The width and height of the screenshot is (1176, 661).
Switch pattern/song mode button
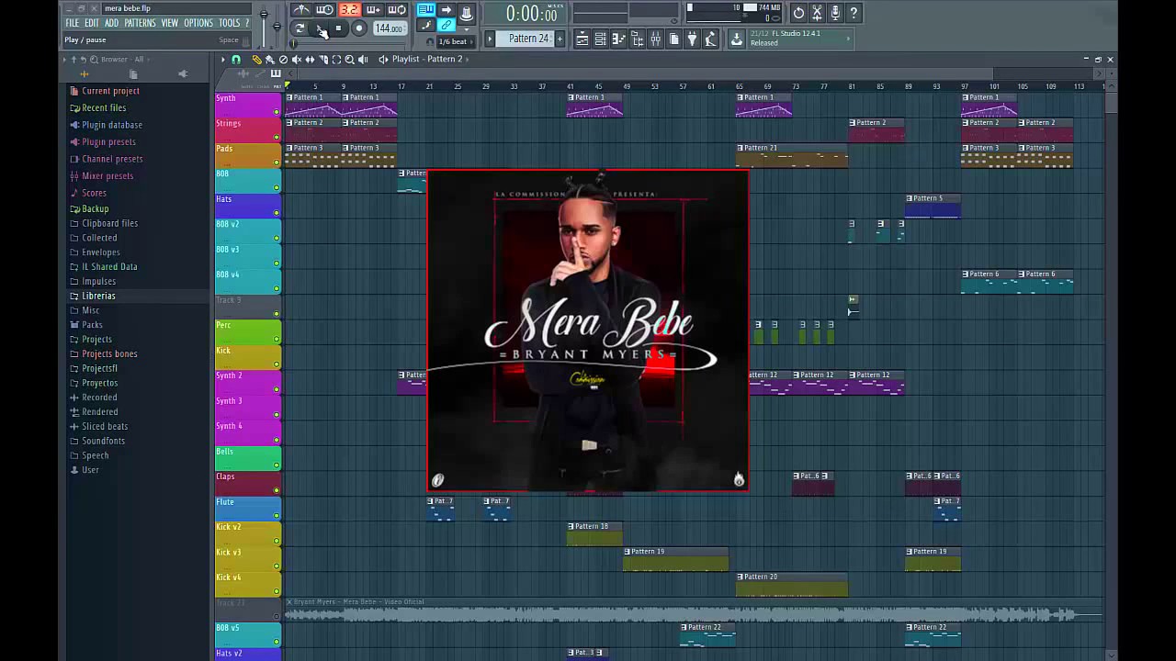pyautogui.click(x=300, y=28)
